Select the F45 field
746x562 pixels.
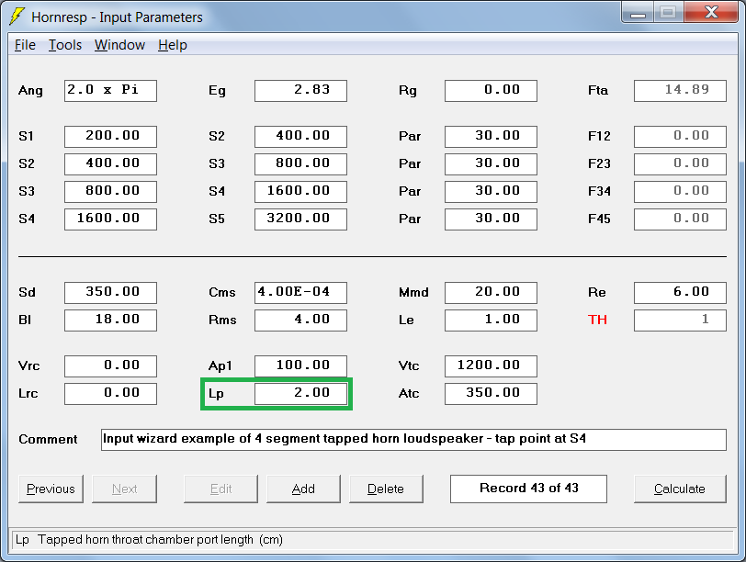680,219
